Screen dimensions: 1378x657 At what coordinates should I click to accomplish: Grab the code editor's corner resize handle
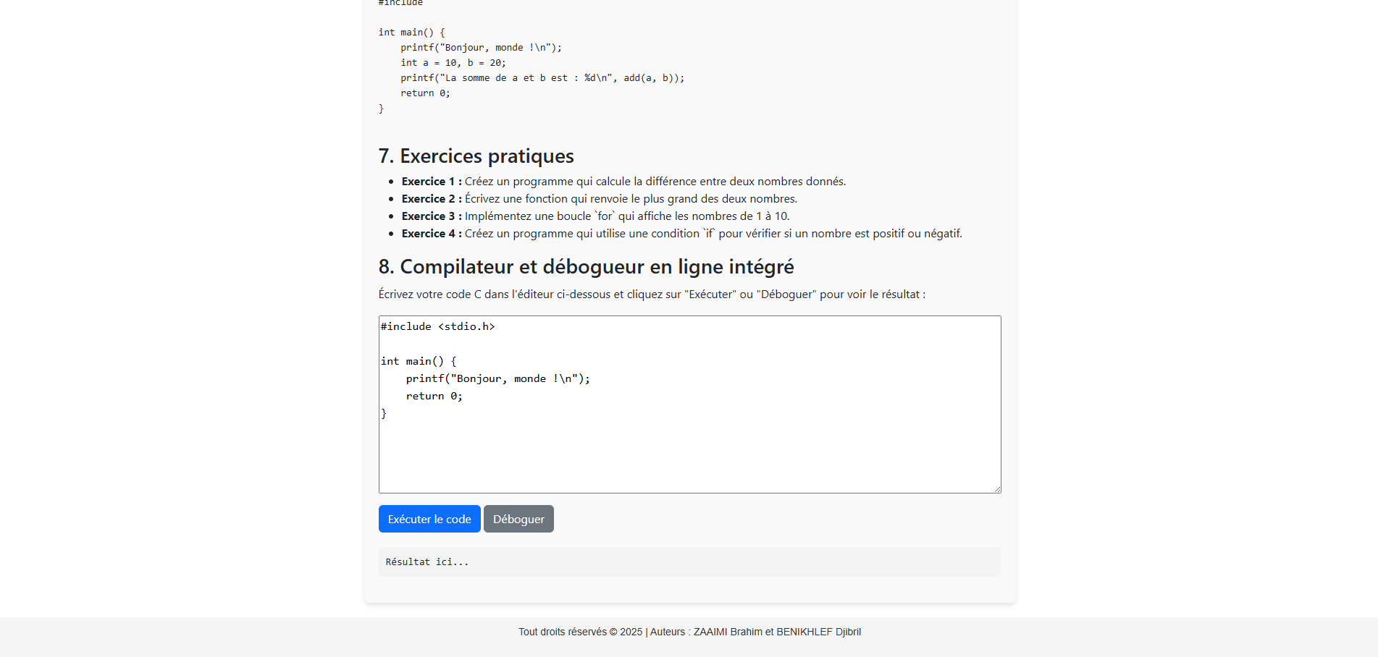pos(997,489)
